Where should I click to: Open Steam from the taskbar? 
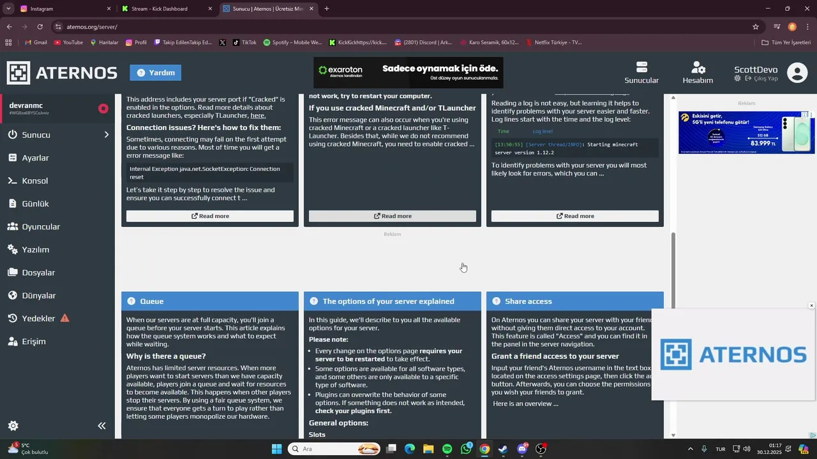click(x=503, y=449)
